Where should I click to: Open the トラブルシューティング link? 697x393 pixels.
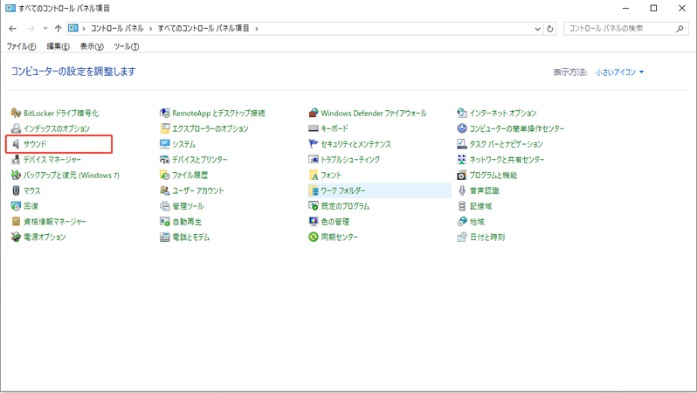[350, 160]
